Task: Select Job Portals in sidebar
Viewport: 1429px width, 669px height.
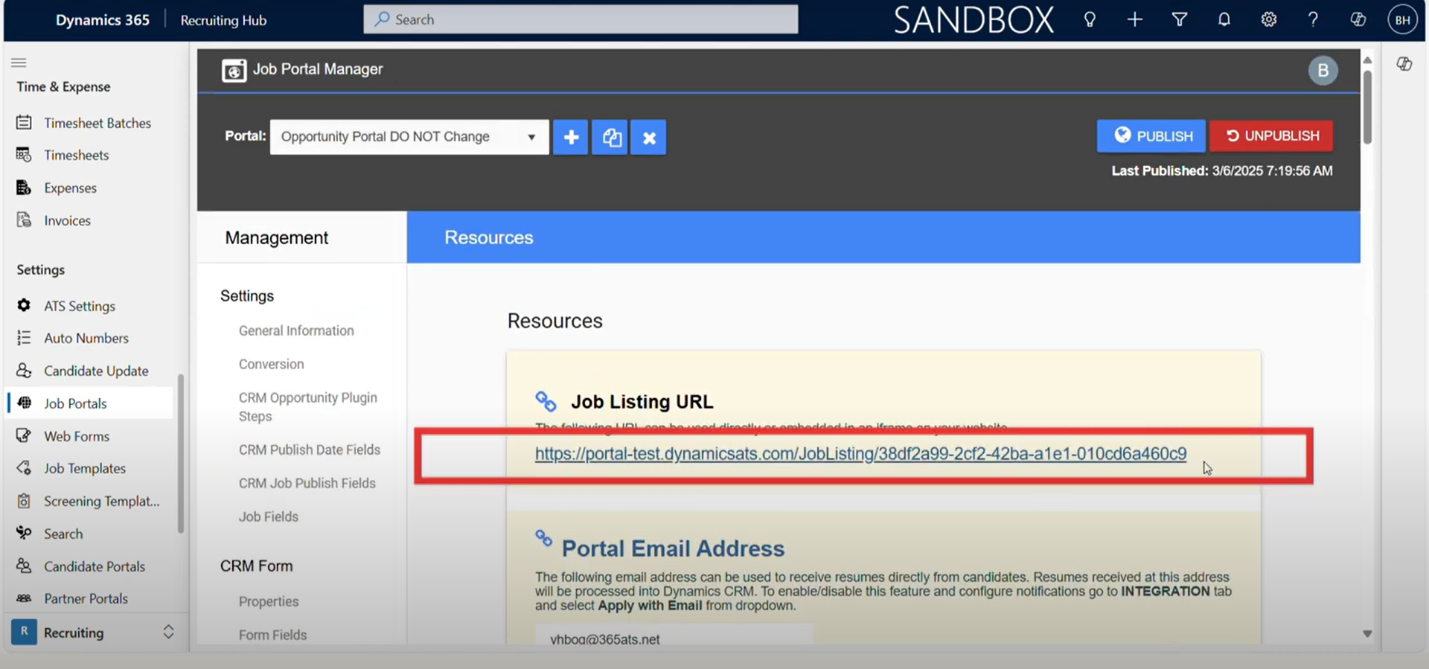Action: click(89, 403)
